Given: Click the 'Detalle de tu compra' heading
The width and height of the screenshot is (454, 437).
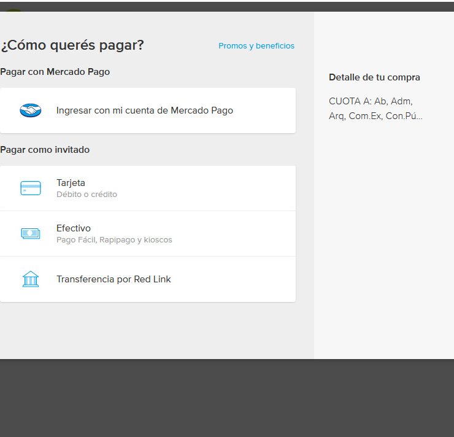Looking at the screenshot, I should tap(374, 77).
